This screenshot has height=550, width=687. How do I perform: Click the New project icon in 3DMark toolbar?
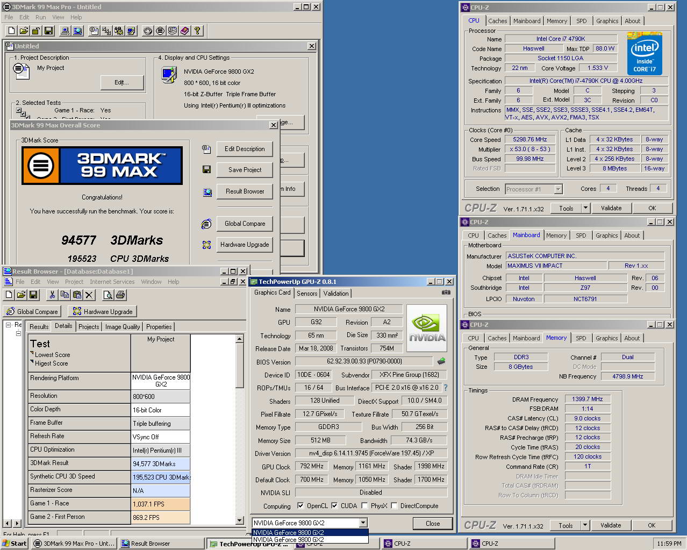click(11, 31)
